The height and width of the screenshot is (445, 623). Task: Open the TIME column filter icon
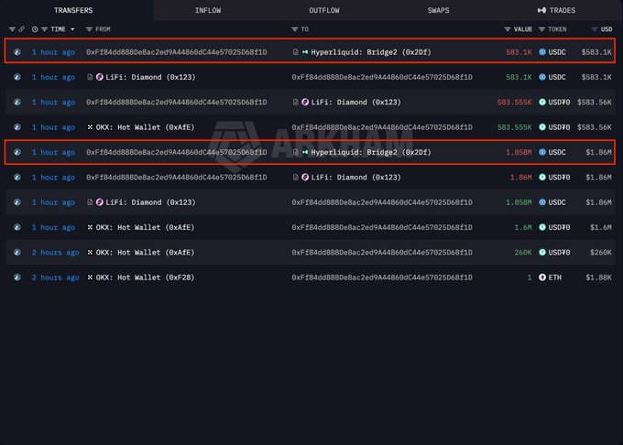[45, 29]
